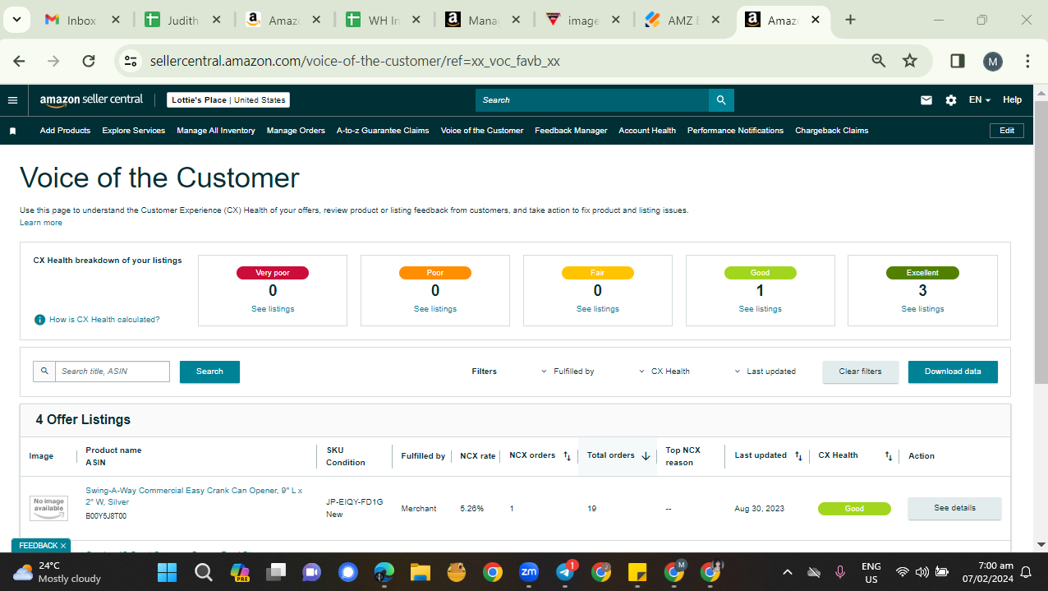
Task: Click the info icon beside CX Health calculated
Action: pos(39,320)
